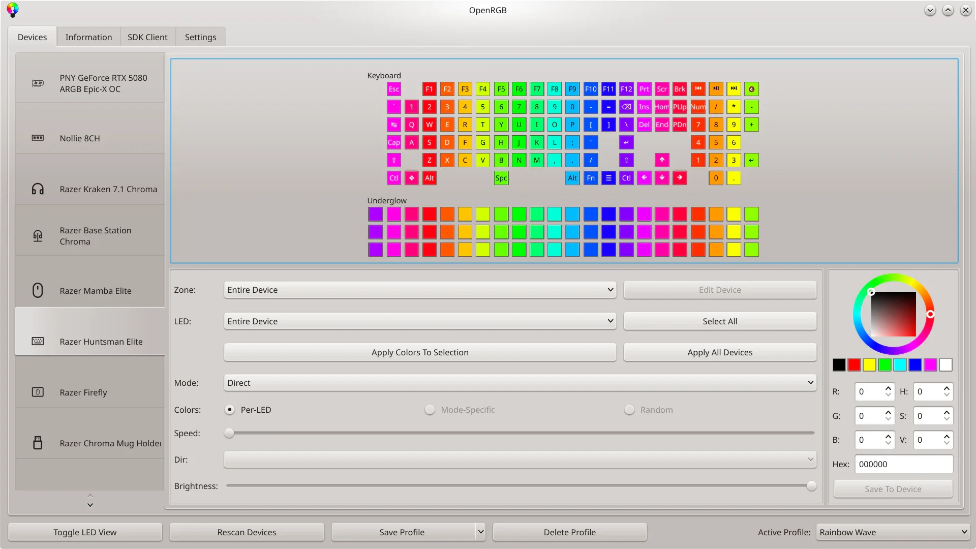This screenshot has width=976, height=549.
Task: Click the play/pause media key LED
Action: pos(716,89)
